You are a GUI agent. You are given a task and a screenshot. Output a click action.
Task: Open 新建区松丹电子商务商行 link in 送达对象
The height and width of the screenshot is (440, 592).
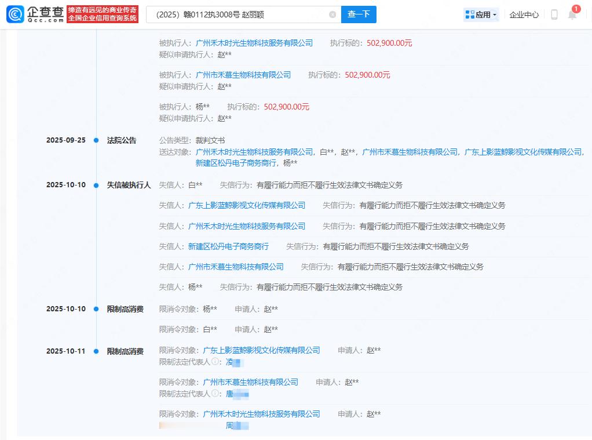[x=236, y=163]
